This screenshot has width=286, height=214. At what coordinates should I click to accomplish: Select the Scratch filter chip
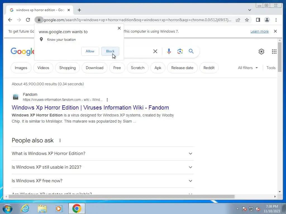pyautogui.click(x=137, y=68)
